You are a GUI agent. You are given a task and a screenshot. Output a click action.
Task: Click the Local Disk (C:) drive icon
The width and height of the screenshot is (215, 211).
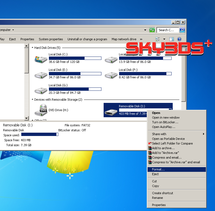pyautogui.click(x=41, y=60)
